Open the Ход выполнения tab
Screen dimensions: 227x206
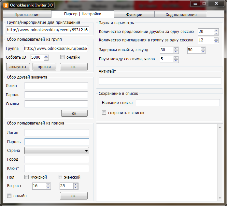[x=181, y=15]
